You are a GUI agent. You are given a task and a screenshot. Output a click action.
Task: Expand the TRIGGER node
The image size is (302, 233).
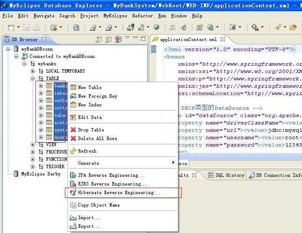[x=33, y=166]
